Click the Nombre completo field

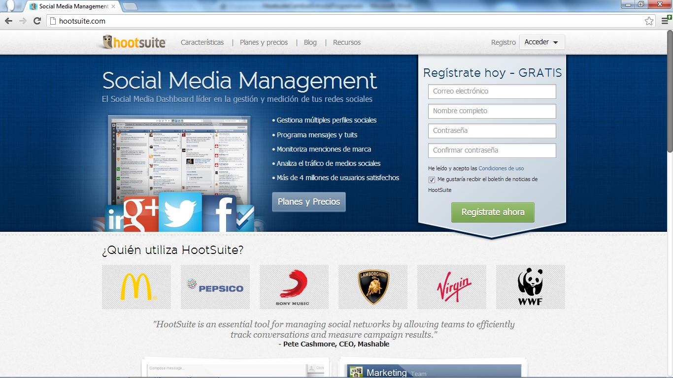point(492,111)
